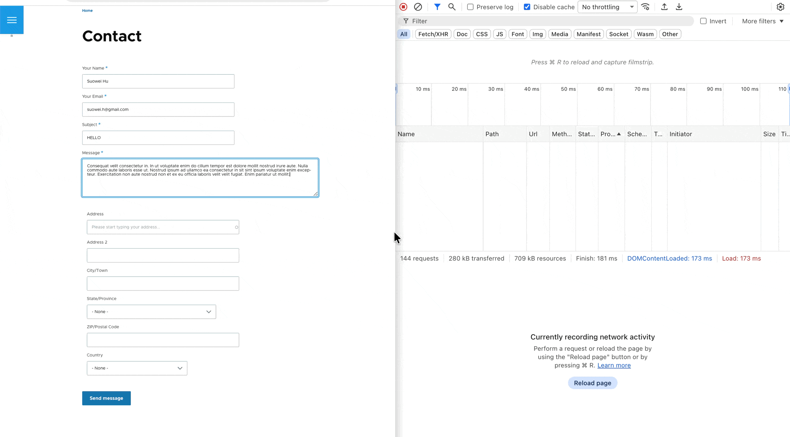Expand State/Province dropdown
The image size is (790, 437).
(151, 312)
